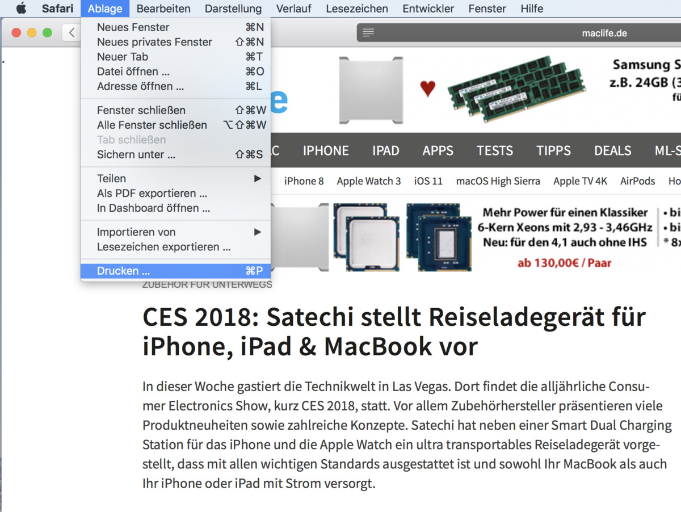Open the IPAD navigation section
This screenshot has height=512, width=681.
386,150
